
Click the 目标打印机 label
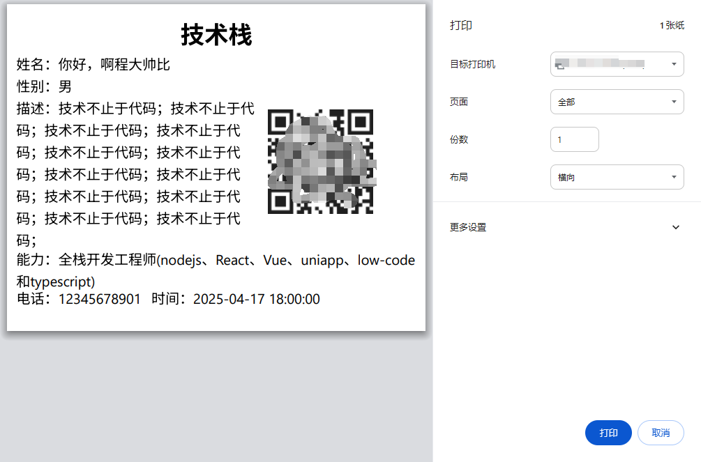[x=472, y=64]
